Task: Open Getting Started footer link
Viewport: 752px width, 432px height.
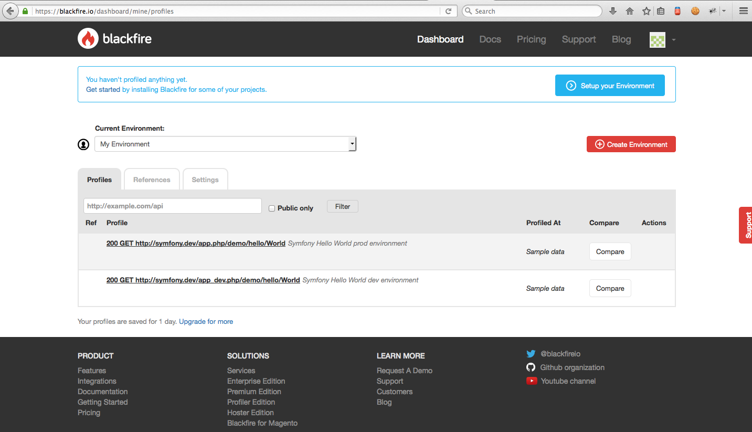Action: coord(103,402)
